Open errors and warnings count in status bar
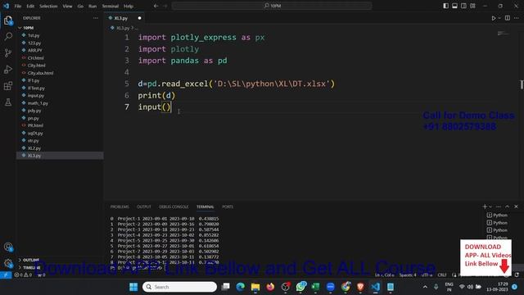The image size is (524, 295). tap(24, 275)
